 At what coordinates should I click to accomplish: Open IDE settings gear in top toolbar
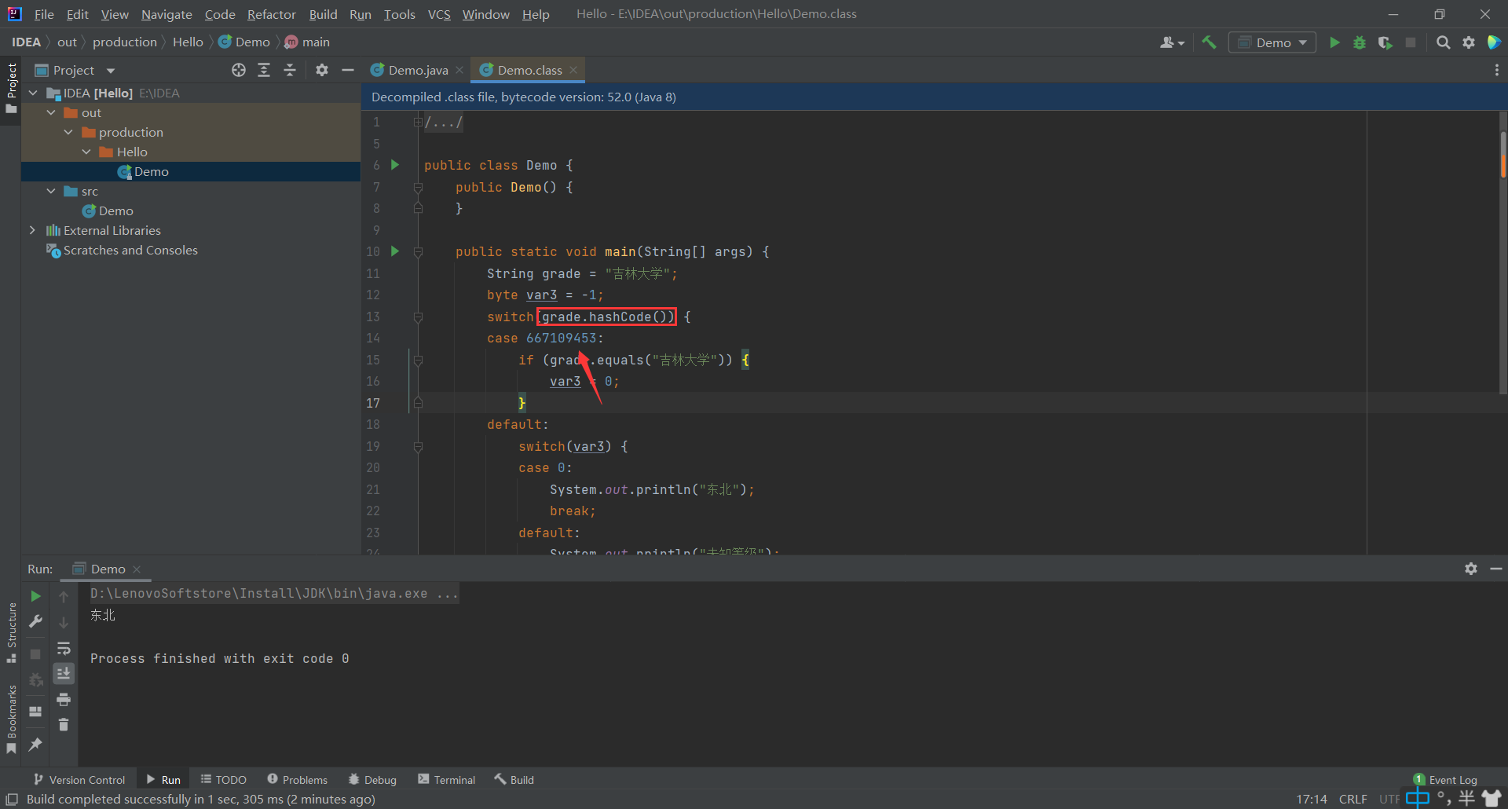pos(1469,42)
